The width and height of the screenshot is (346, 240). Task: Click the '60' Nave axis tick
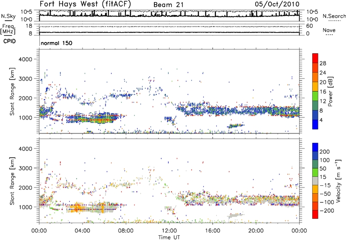(x=310, y=26)
